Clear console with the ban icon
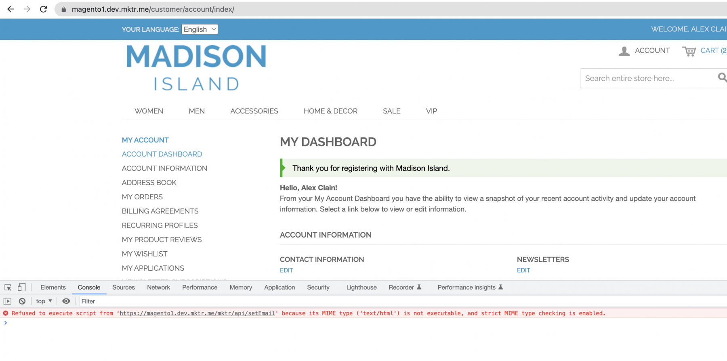Viewport: 727px width, 361px height. point(22,301)
